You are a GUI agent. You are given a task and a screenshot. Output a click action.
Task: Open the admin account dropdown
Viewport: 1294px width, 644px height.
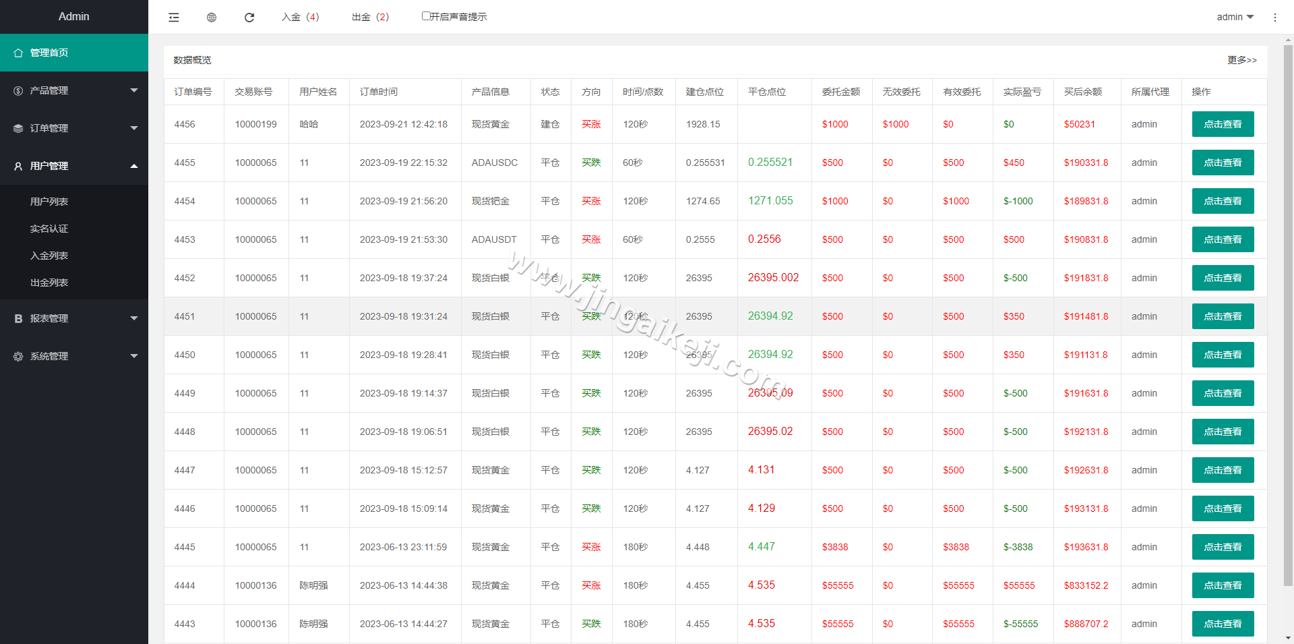point(1235,17)
